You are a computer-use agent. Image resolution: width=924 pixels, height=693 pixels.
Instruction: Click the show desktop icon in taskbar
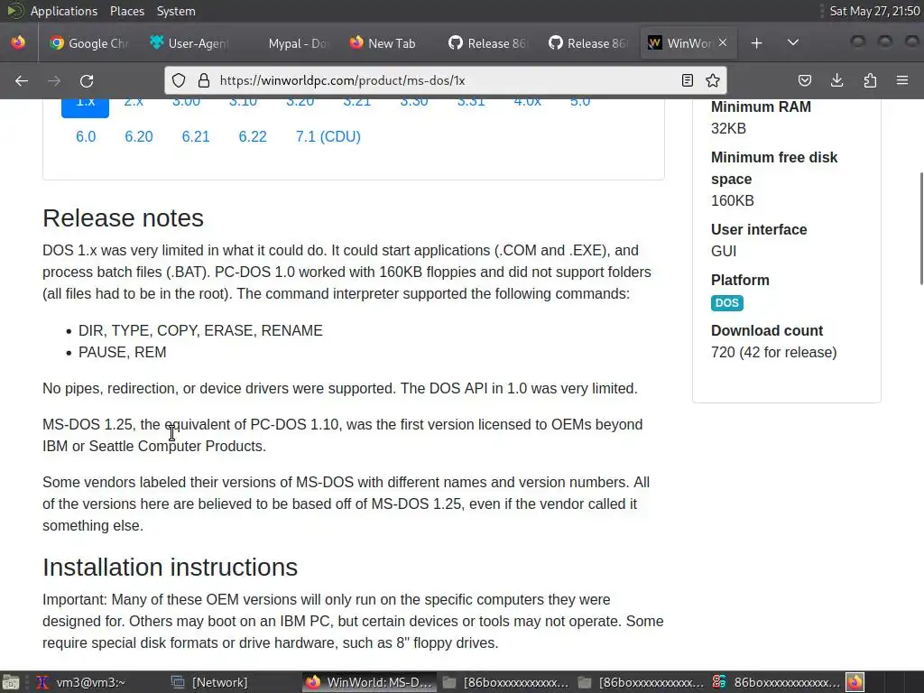click(10, 682)
